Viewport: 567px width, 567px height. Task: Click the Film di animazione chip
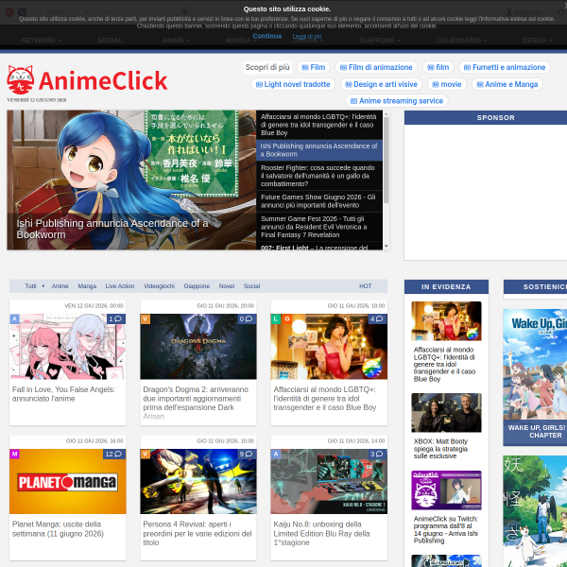coord(376,67)
